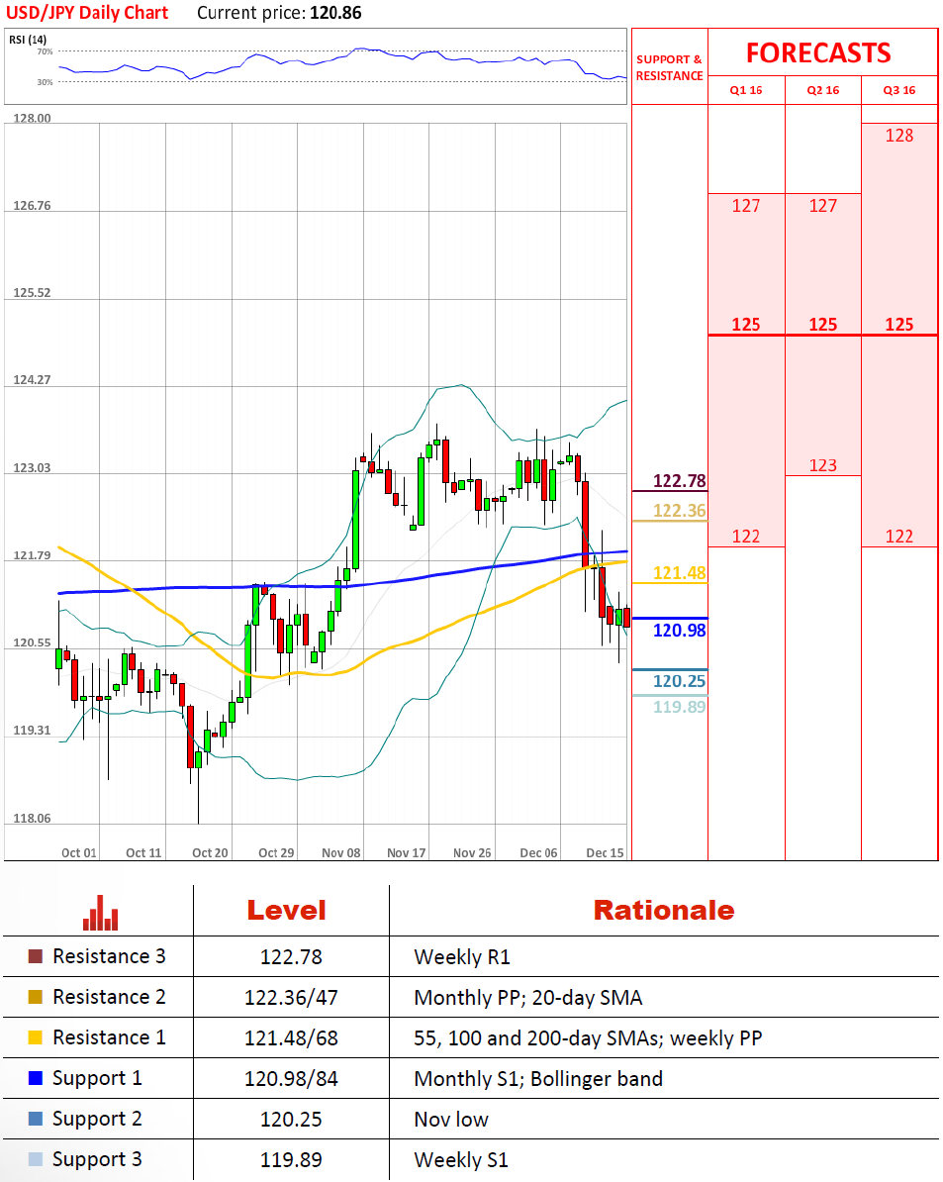
Task: Click the 128 forecast value under Q3 16
Action: 899,136
